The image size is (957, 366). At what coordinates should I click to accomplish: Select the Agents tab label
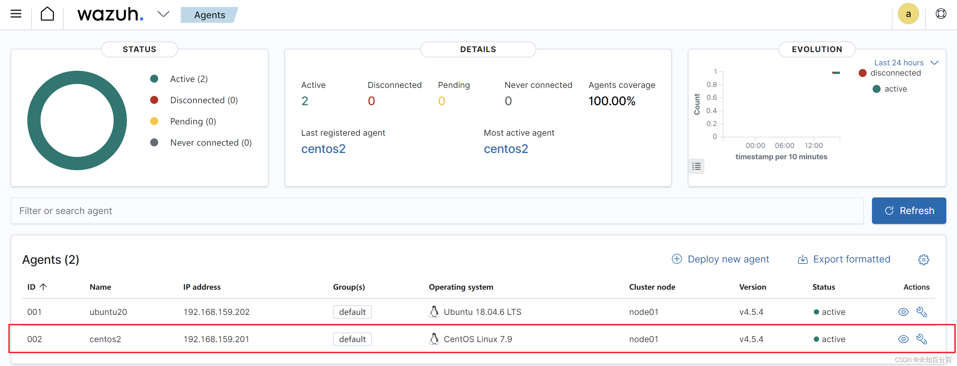pos(210,15)
